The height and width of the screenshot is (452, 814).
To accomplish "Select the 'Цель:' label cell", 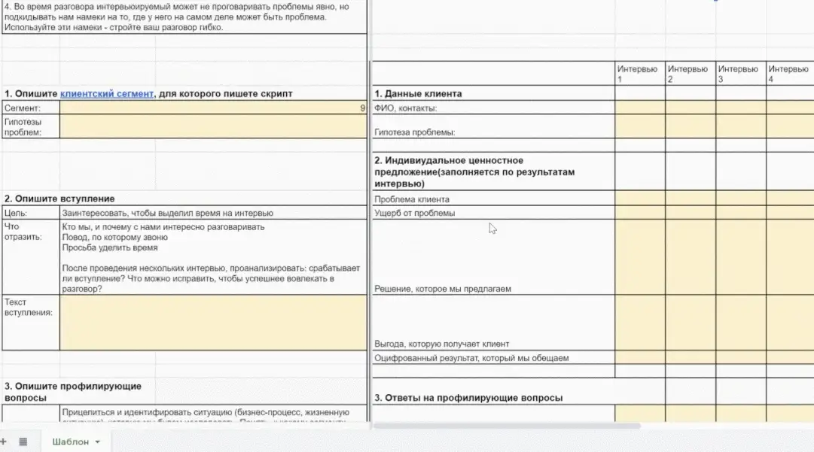I will click(x=31, y=213).
